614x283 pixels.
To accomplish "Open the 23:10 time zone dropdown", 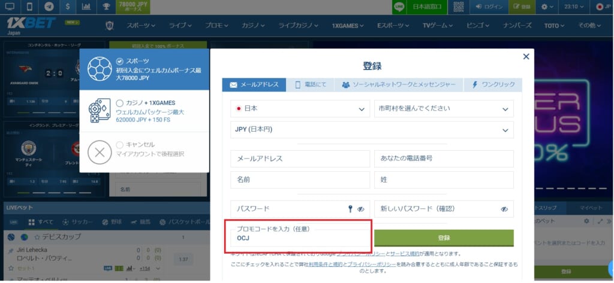I will [x=574, y=7].
